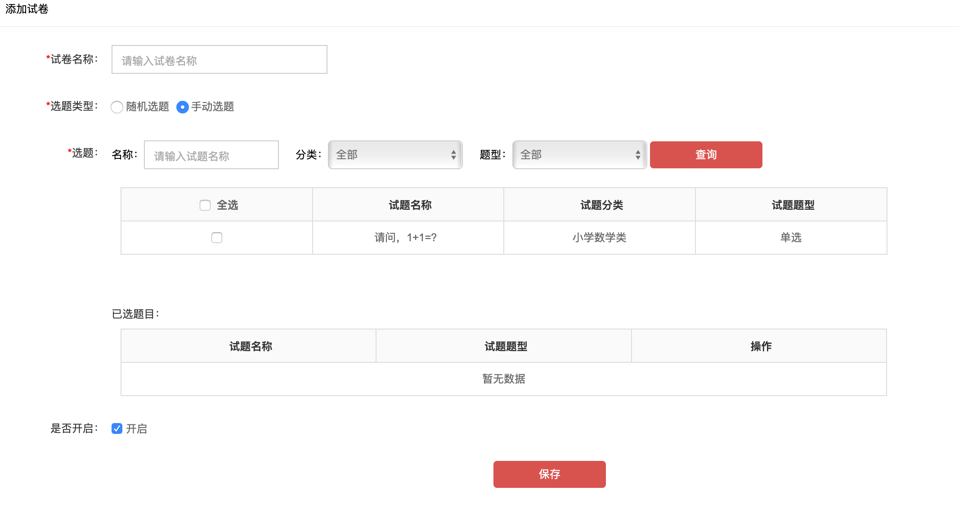Click the 暂无数据 empty row
Screen dimensions: 959x523
point(504,379)
